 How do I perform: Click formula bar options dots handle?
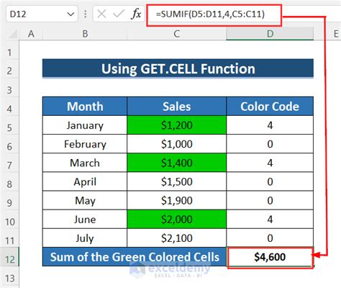pyautogui.click(x=86, y=14)
